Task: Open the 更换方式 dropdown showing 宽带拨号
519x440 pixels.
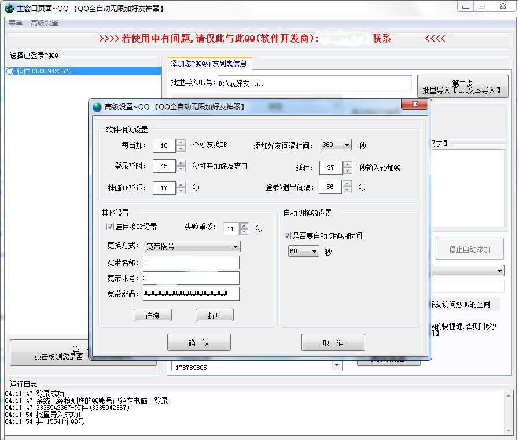Action: [x=192, y=246]
